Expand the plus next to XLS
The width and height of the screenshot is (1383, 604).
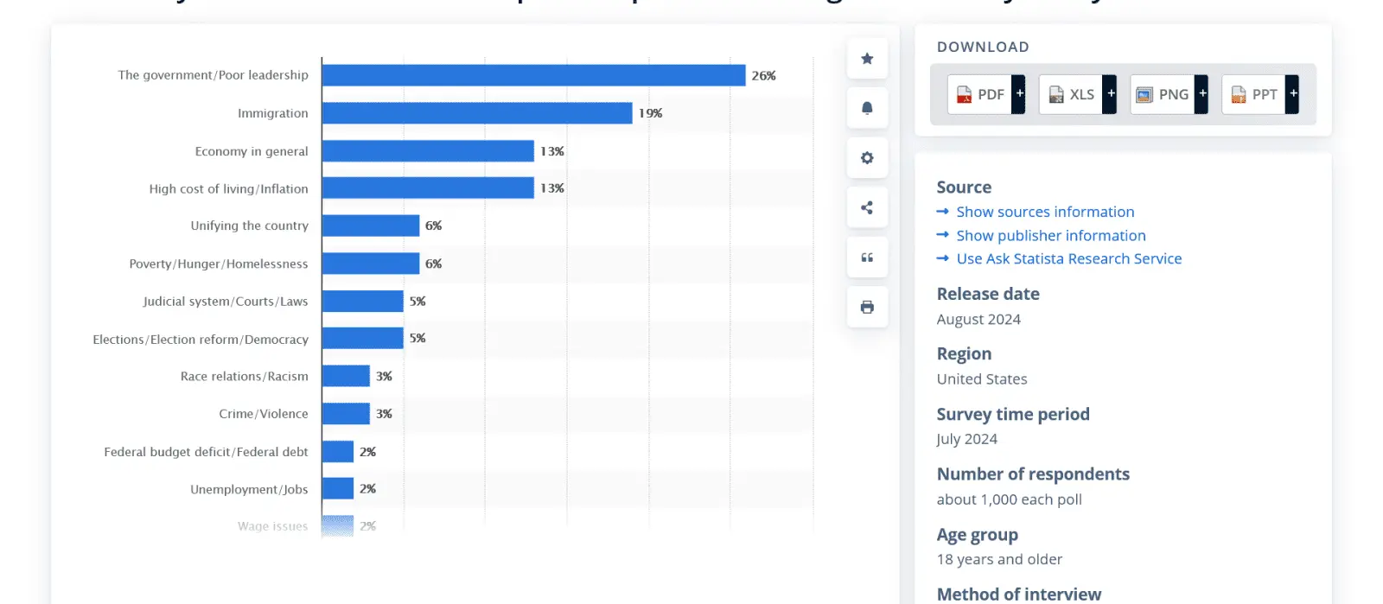1111,94
